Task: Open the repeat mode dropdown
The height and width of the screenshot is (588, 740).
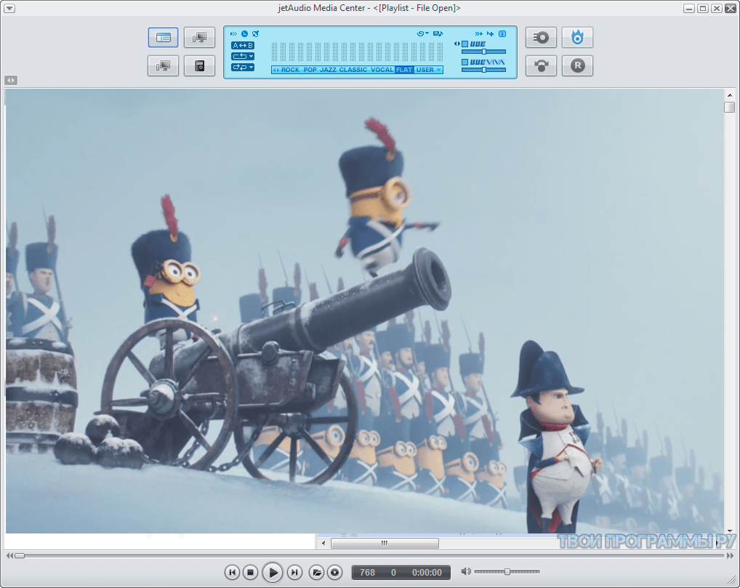Action: pos(243,56)
